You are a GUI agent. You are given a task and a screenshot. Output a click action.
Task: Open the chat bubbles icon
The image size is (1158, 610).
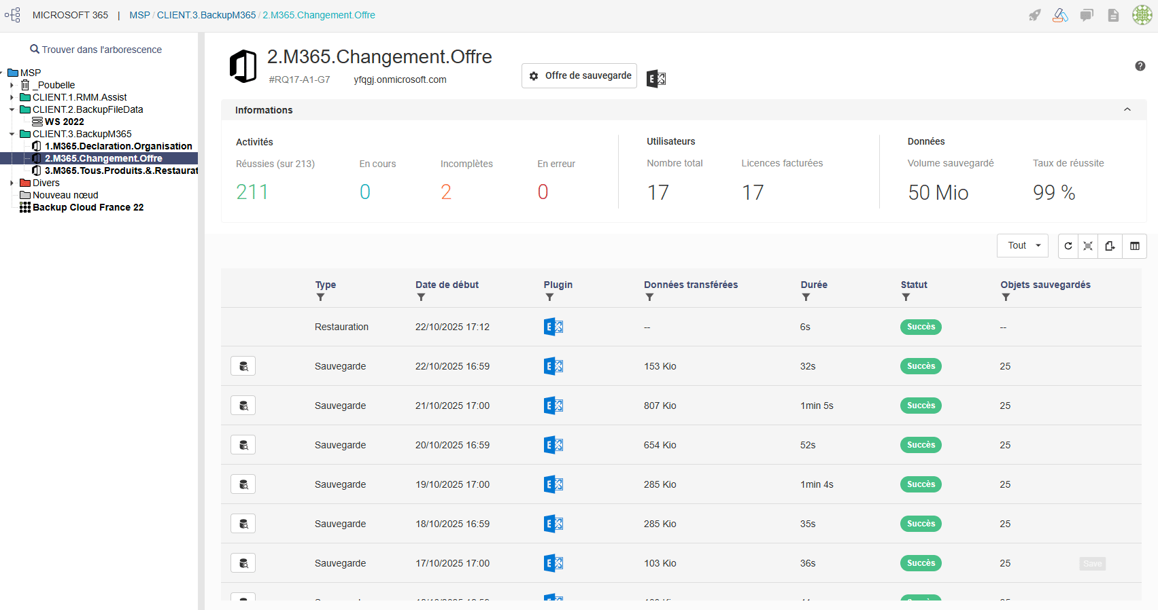1087,15
